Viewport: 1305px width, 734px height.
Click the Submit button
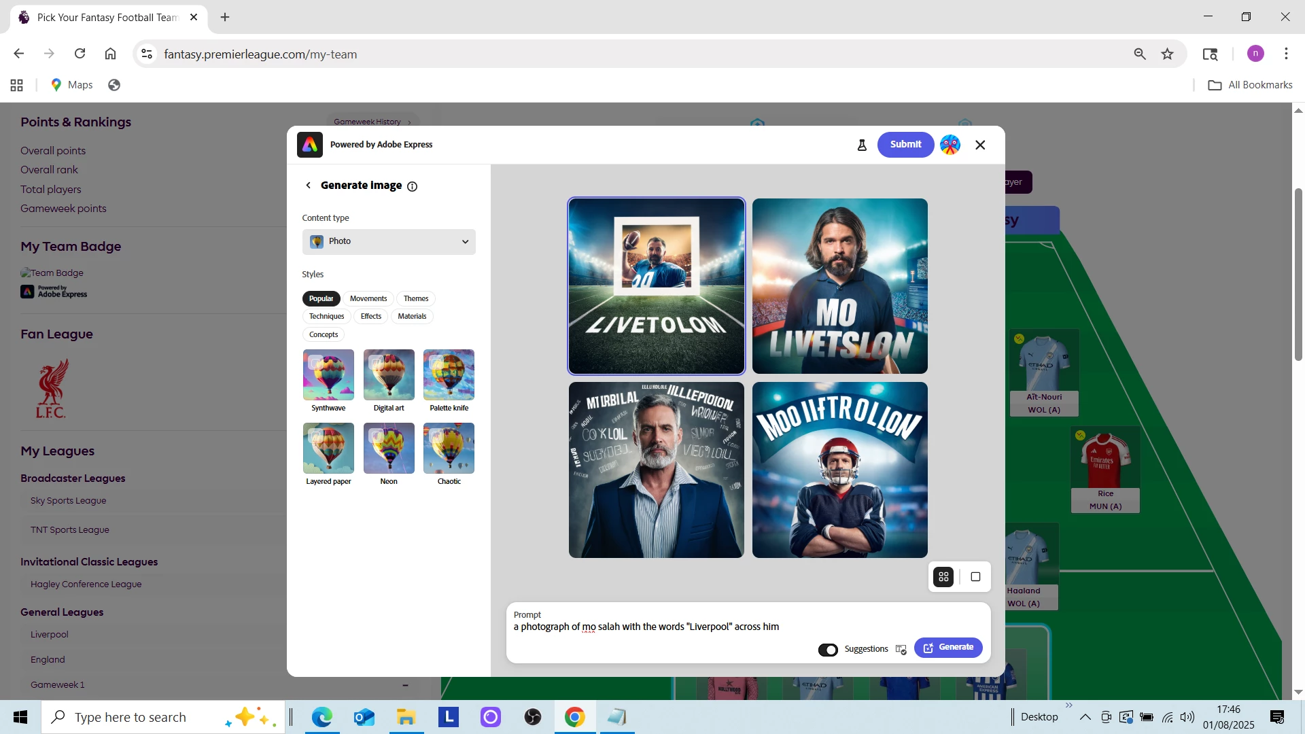[905, 145]
